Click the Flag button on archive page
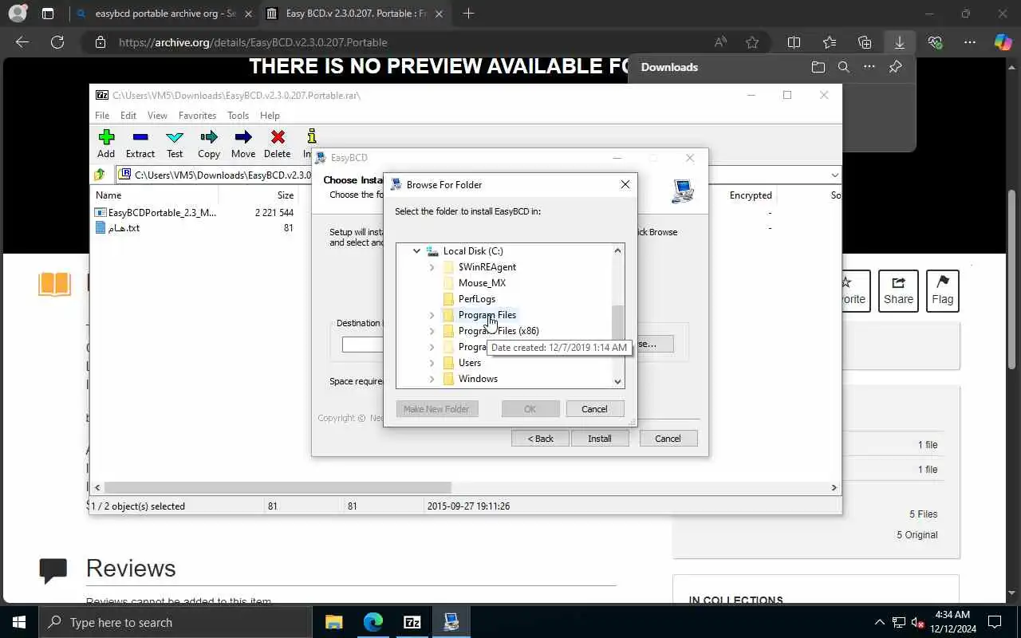Image resolution: width=1021 pixels, height=638 pixels. [x=942, y=290]
